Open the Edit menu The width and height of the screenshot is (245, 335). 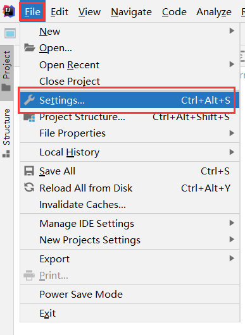click(60, 11)
